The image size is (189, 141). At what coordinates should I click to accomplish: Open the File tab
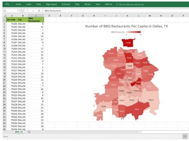[x=7, y=4]
